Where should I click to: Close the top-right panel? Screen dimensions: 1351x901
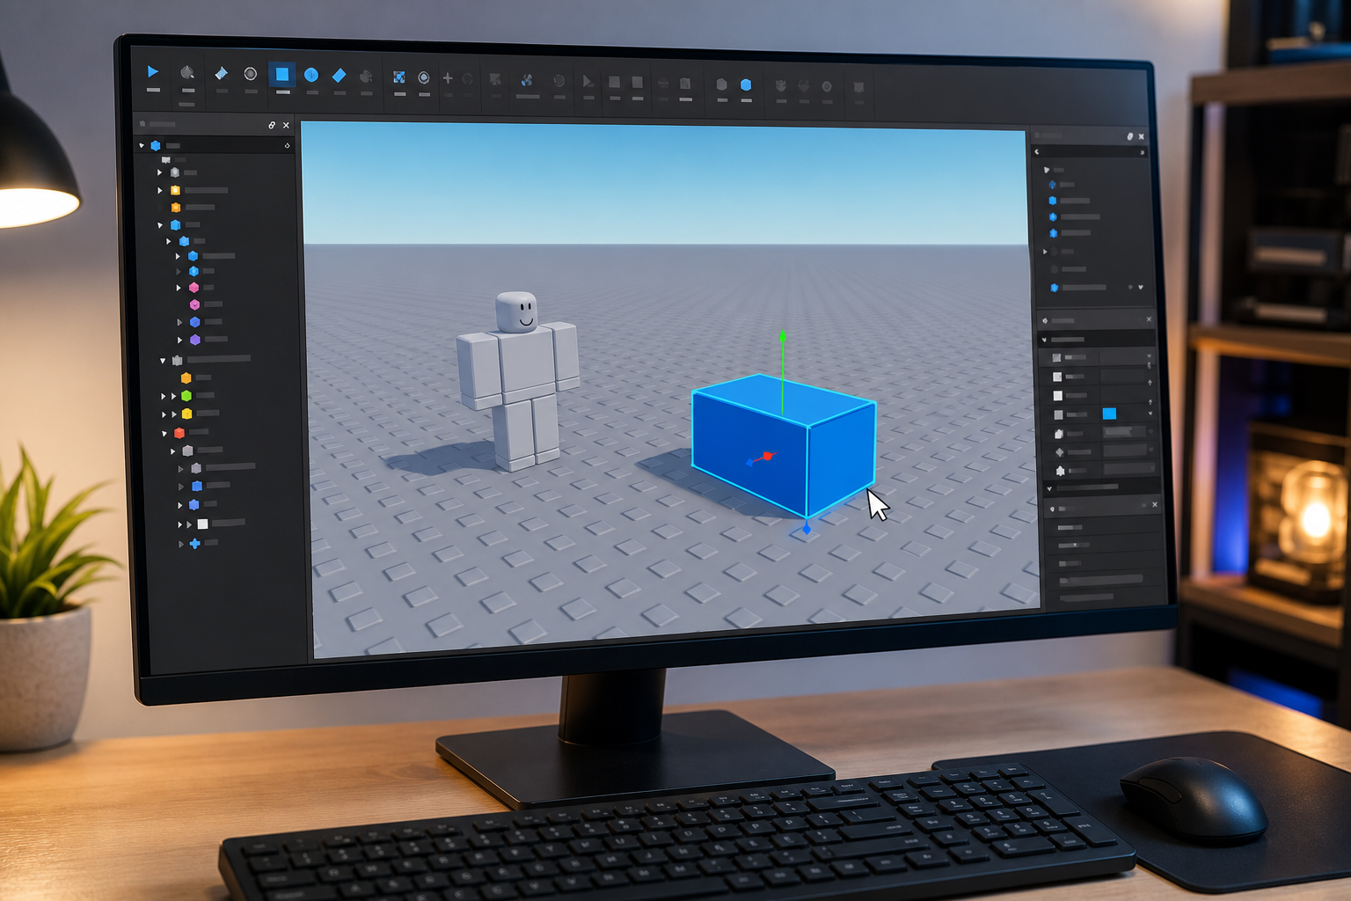[1142, 136]
